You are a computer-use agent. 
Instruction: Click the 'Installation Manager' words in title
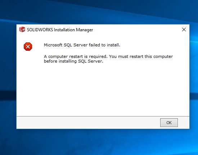coord(73,30)
